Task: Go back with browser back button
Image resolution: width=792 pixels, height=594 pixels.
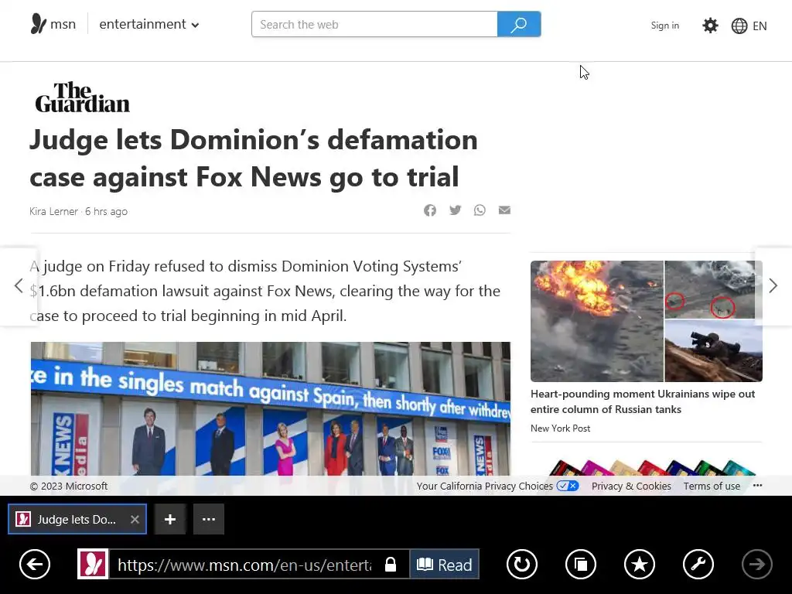Action: point(35,564)
